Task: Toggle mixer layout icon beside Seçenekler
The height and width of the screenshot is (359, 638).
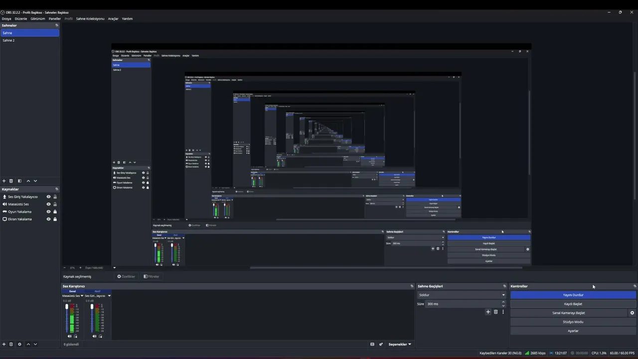Action: 372,344
